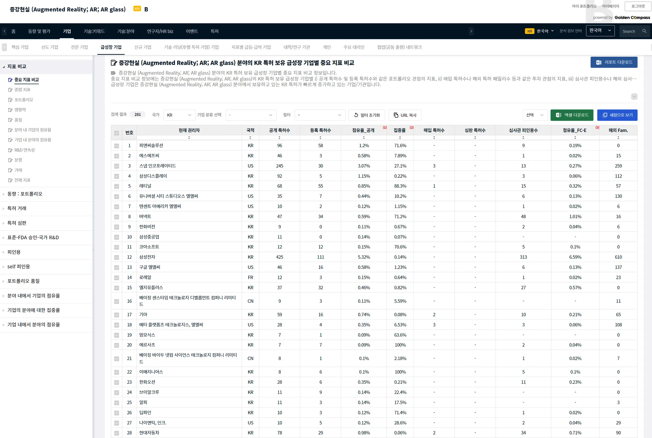Click the URL 복사 copy icon

(x=396, y=115)
